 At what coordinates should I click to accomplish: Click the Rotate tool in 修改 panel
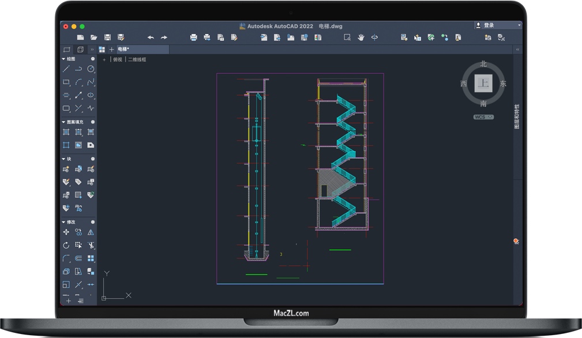pyautogui.click(x=66, y=245)
